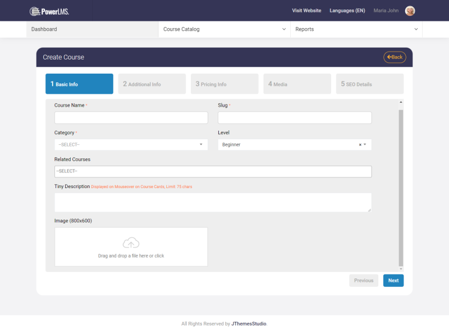449x333 pixels.
Task: Open the Visit Website link
Action: (x=306, y=11)
